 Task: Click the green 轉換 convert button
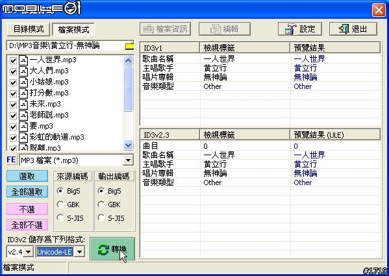[x=112, y=249]
